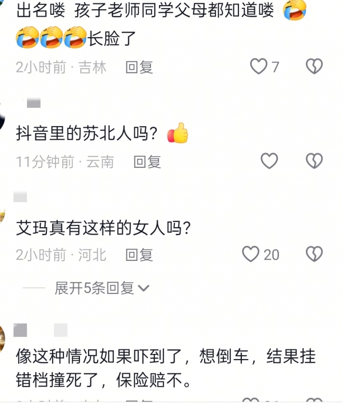Reply to the Yunnan comment
The height and width of the screenshot is (403, 343).
(147, 162)
